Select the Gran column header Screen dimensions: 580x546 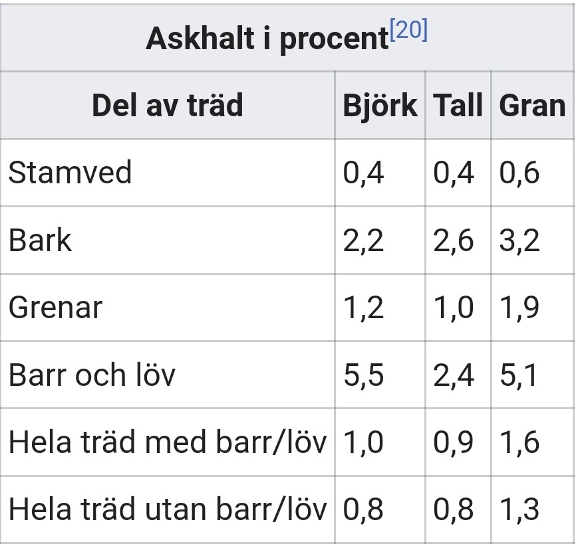pyautogui.click(x=532, y=106)
